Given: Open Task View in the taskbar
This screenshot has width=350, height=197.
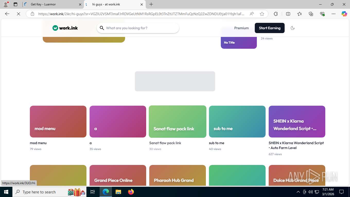Looking at the screenshot, I should [93, 192].
